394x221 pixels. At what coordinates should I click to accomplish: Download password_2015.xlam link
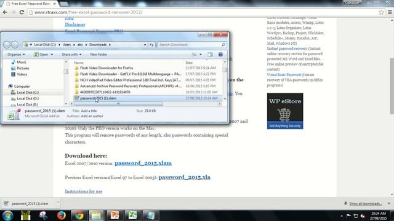[x=143, y=163]
